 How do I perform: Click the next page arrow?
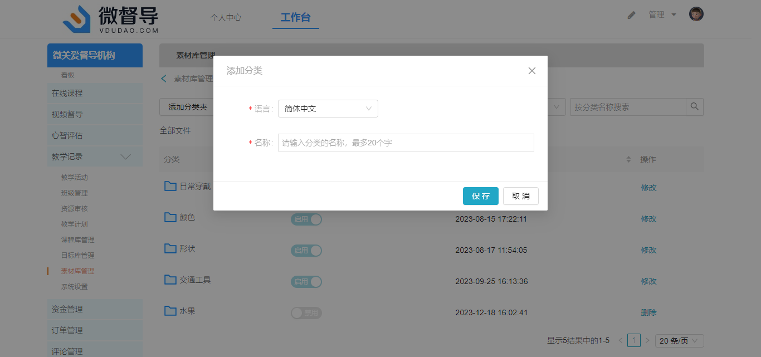click(647, 340)
